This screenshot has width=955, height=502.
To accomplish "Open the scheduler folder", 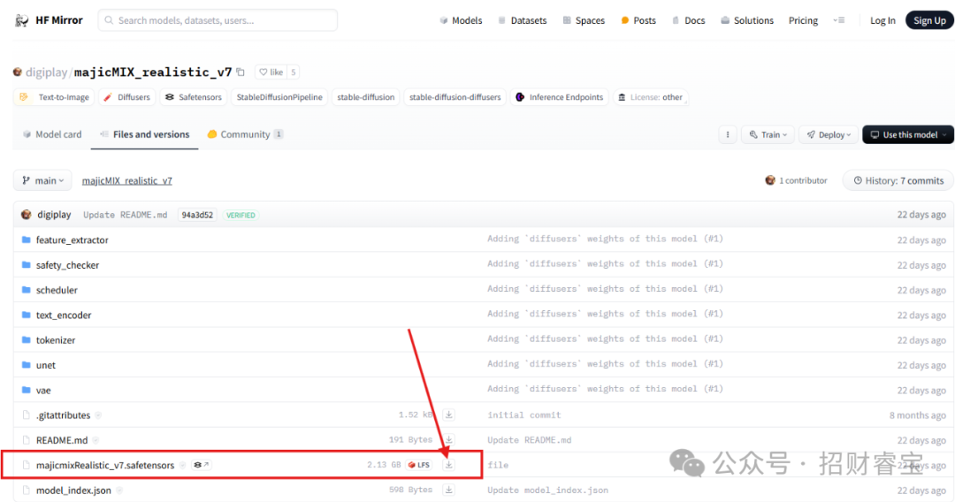I will [57, 290].
